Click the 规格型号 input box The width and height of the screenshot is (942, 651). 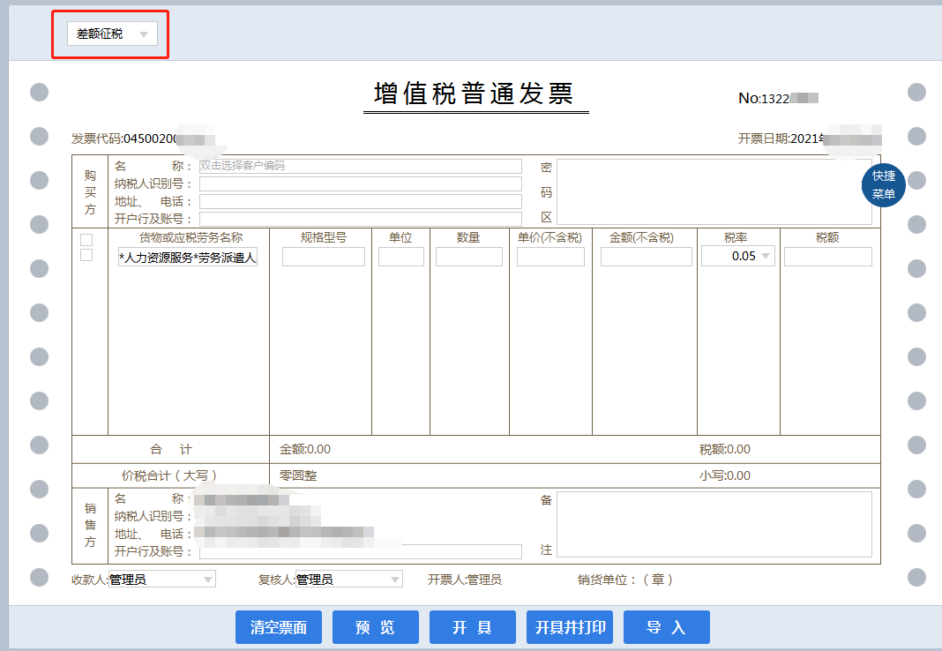pyautogui.click(x=323, y=257)
